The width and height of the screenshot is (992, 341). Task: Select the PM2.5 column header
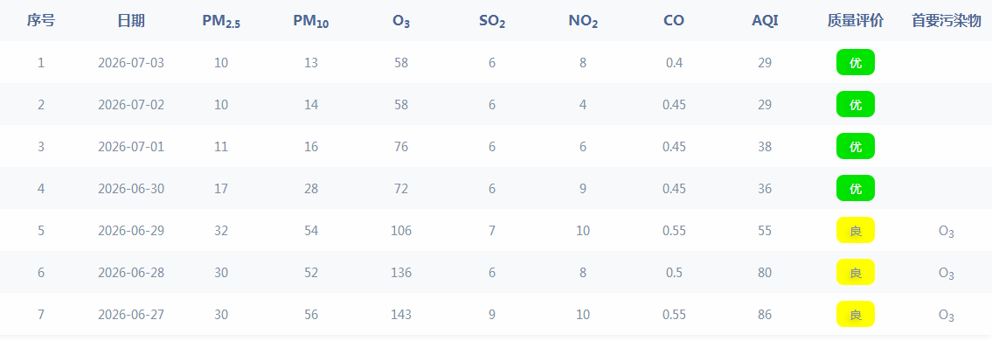coord(221,22)
